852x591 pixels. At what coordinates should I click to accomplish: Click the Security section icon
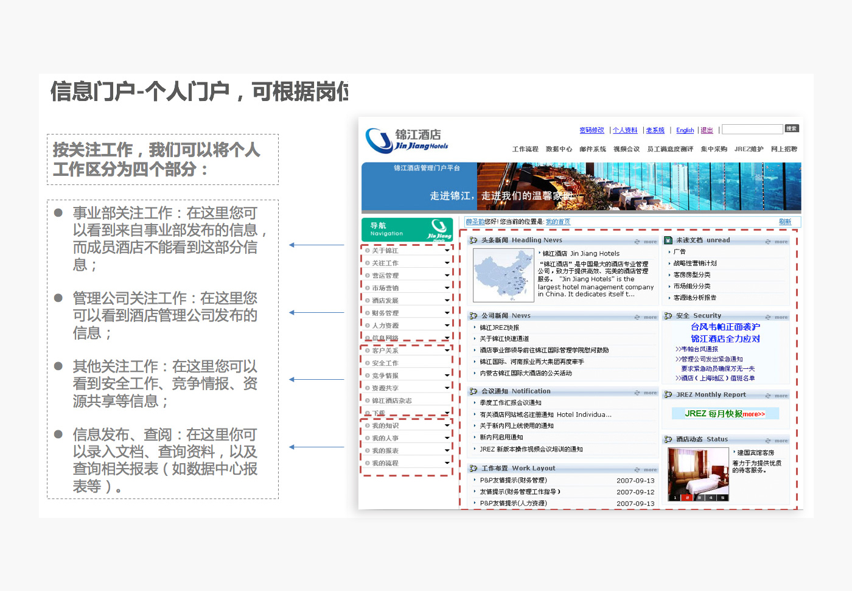click(x=668, y=316)
